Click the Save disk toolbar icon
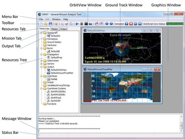Viewport: 185px width, 139px height. click(x=51, y=24)
